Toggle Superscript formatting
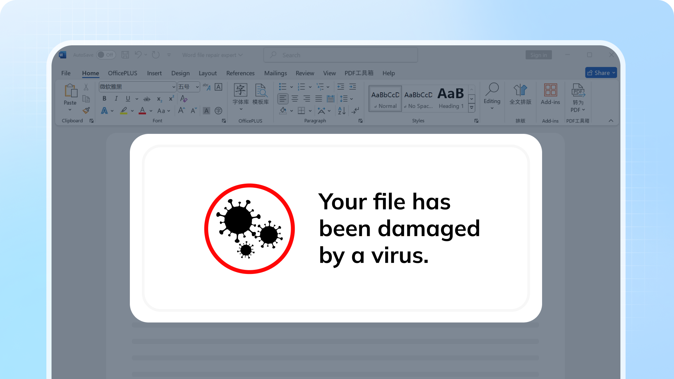The image size is (674, 379). tap(171, 99)
